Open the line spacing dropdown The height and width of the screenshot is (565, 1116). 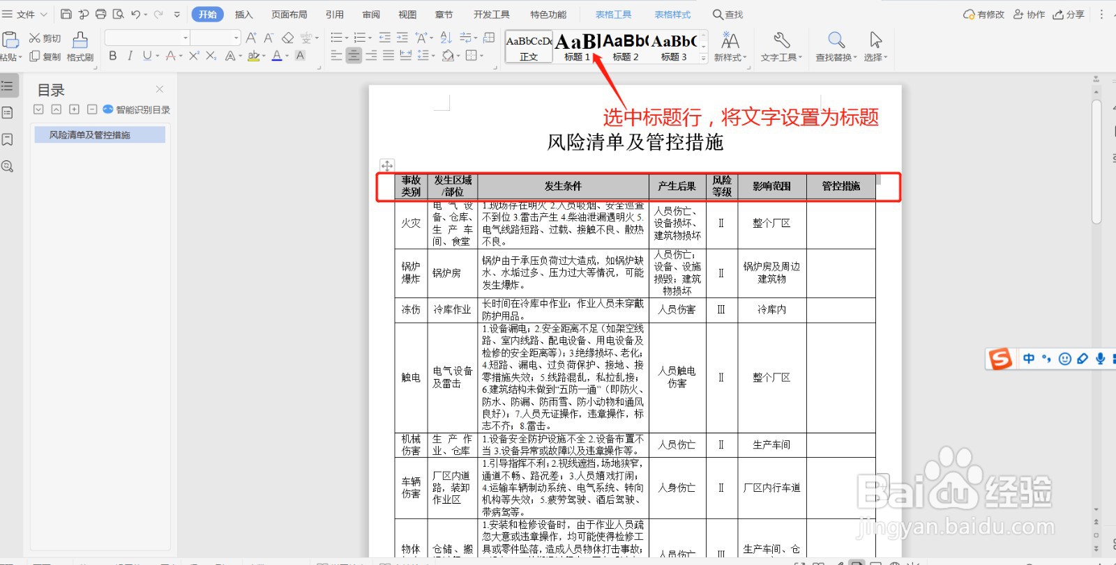pos(433,56)
